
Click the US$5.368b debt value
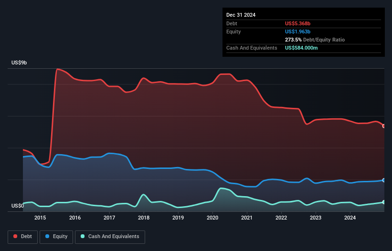(297, 23)
